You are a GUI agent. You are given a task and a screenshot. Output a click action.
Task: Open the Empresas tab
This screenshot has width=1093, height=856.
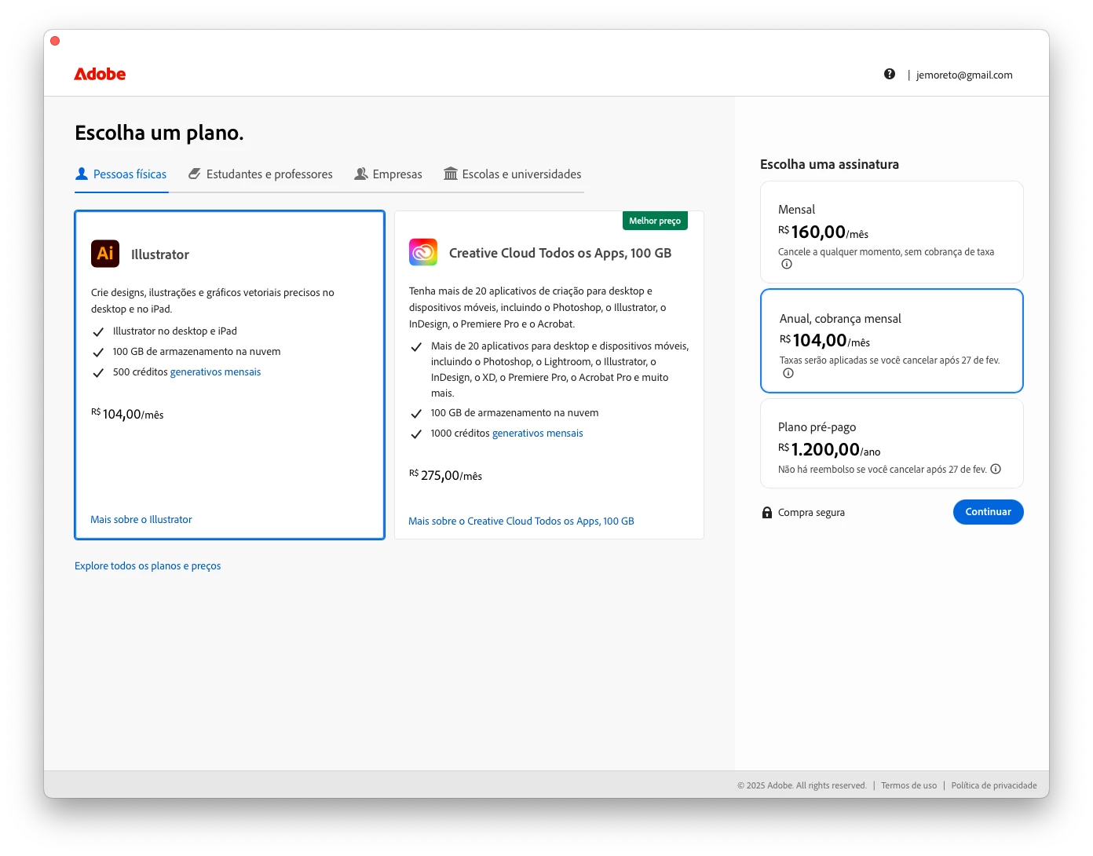(389, 174)
